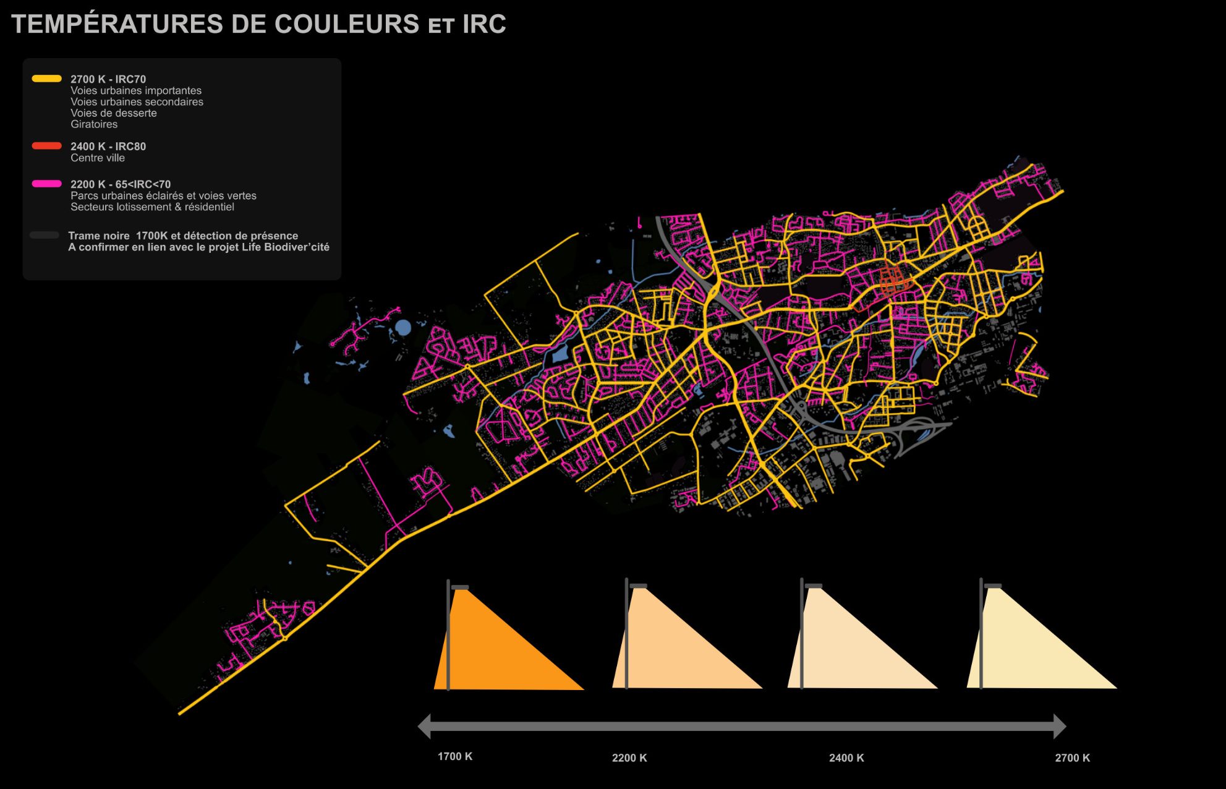
Task: Toggle the '2200 K - 65<IRC<70' legend entry
Action: [121, 184]
